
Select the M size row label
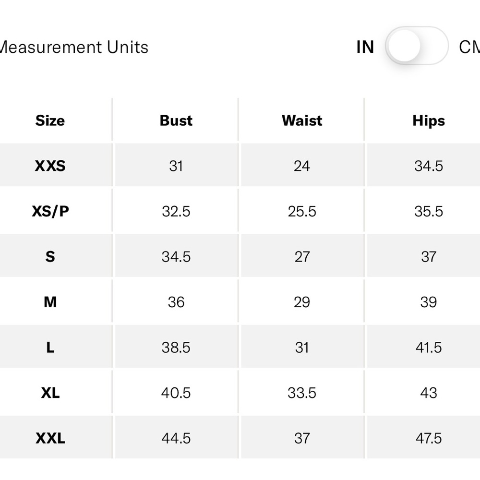click(50, 302)
